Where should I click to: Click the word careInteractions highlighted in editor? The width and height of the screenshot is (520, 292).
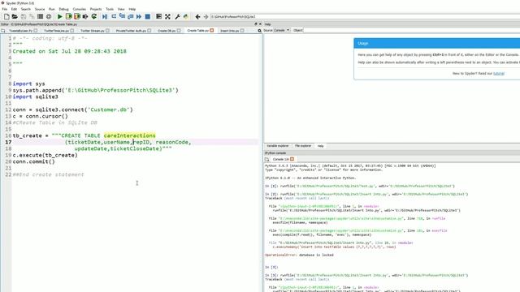[x=130, y=135]
